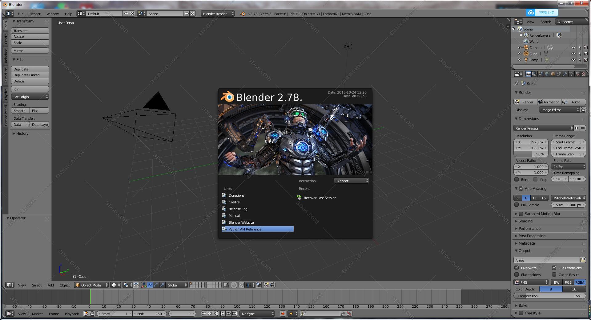Click the Translate button

tap(30, 31)
